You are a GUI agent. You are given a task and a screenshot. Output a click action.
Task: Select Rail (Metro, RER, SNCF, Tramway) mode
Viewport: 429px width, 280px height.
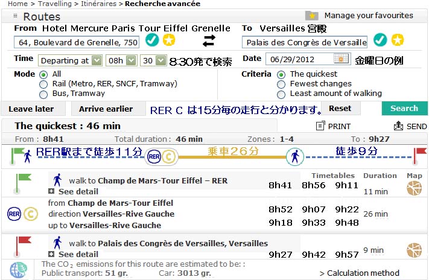coord(43,84)
